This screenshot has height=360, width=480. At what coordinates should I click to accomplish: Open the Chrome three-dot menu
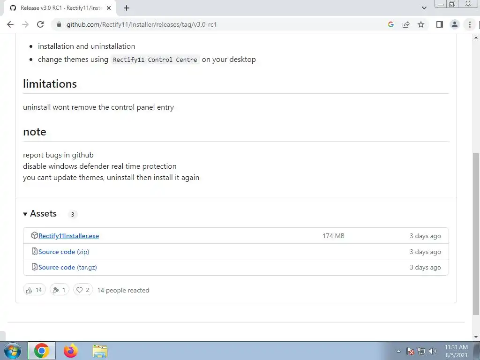(x=470, y=24)
